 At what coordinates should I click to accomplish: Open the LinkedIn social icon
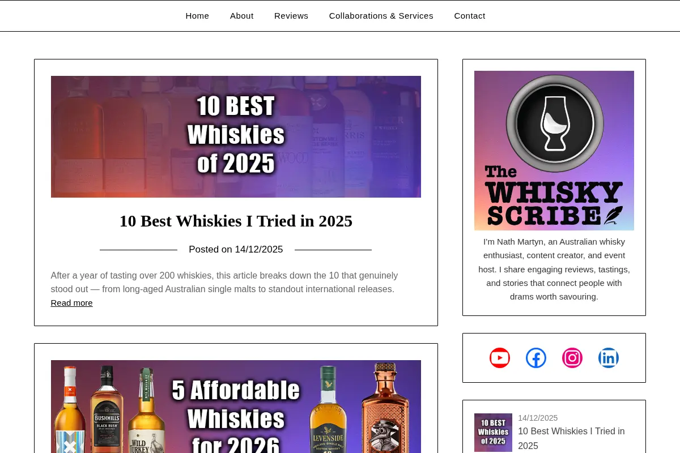pos(609,358)
